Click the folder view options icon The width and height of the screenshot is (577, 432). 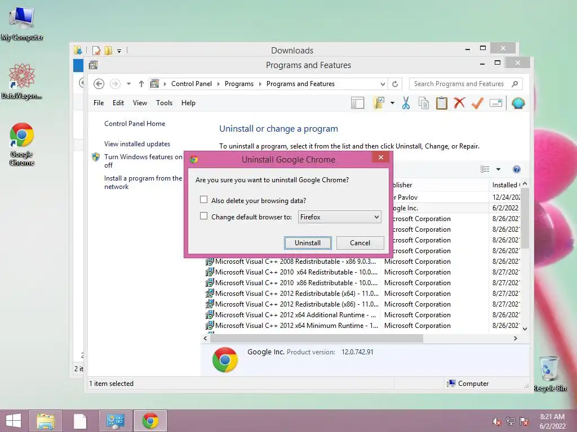[378, 103]
